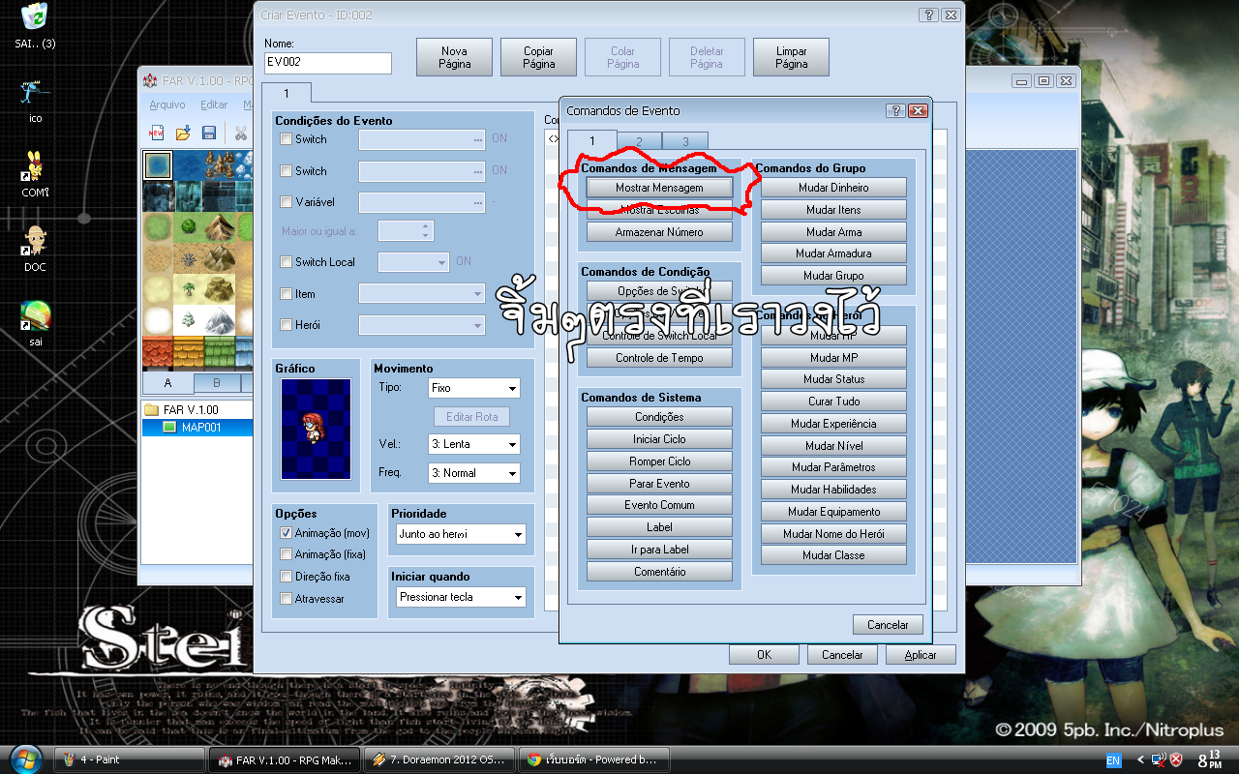Tick the Herói condition checkbox
Viewport: 1239px width, 774px height.
(x=286, y=325)
